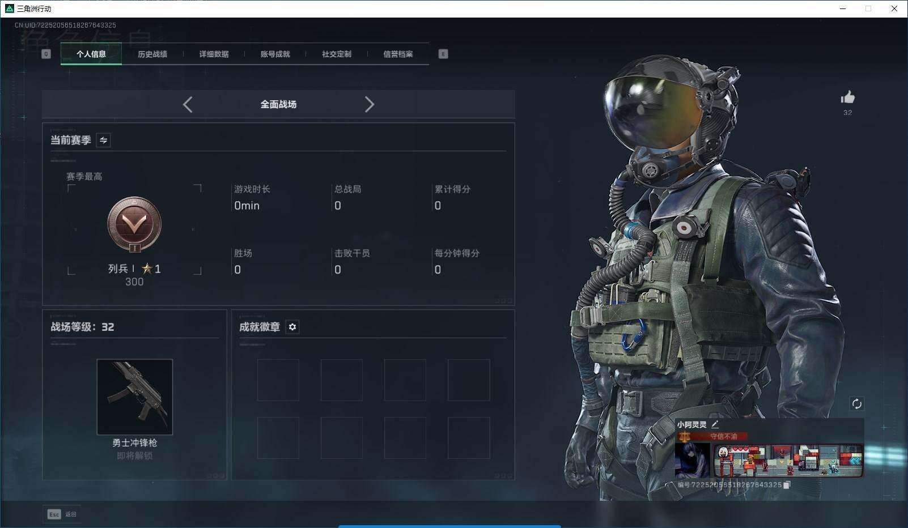Click the right arrow beside 全面战场
908x528 pixels.
(370, 104)
